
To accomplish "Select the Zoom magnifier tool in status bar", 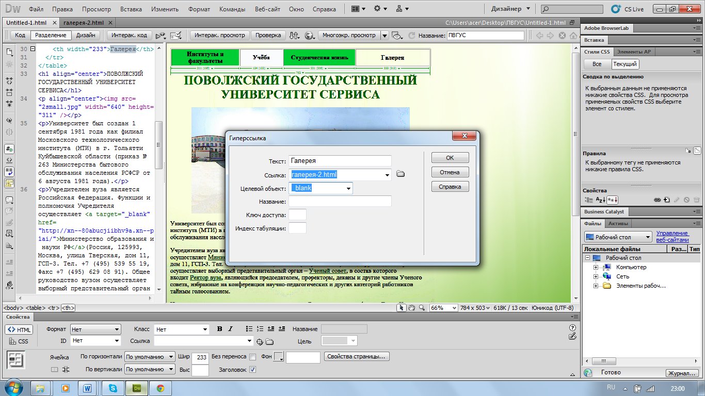I will (x=422, y=308).
